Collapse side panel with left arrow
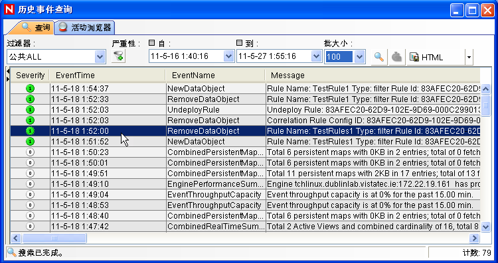 pos(8,72)
